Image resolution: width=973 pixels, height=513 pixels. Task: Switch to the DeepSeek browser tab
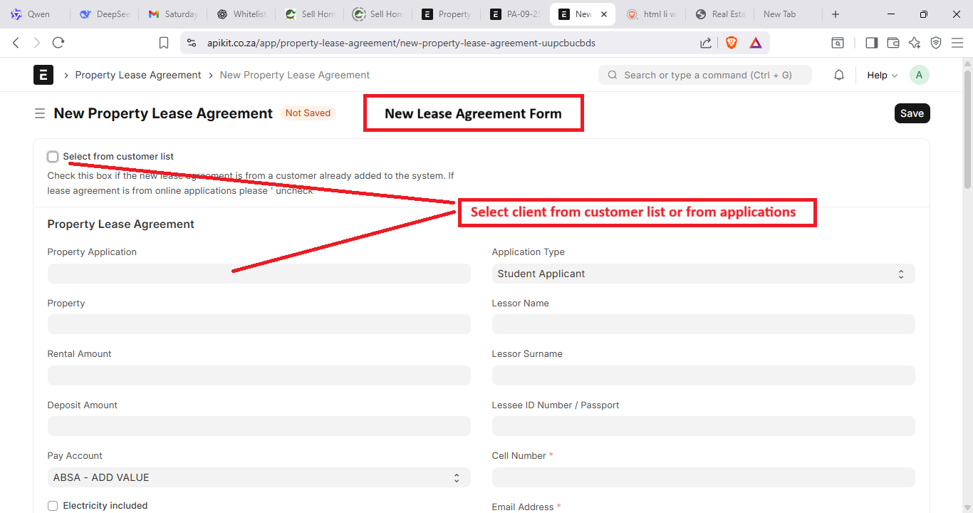pyautogui.click(x=105, y=14)
